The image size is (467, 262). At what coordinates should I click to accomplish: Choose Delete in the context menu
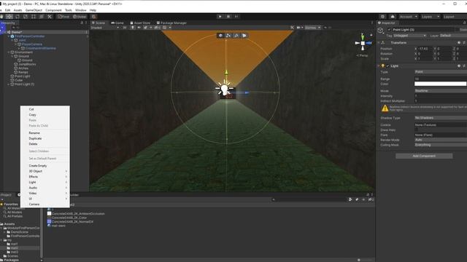click(45, 144)
